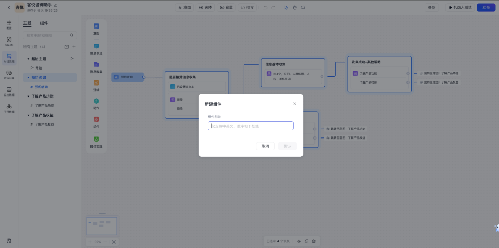
Task: Click the 意图 node icon in palette
Action: 96,26
